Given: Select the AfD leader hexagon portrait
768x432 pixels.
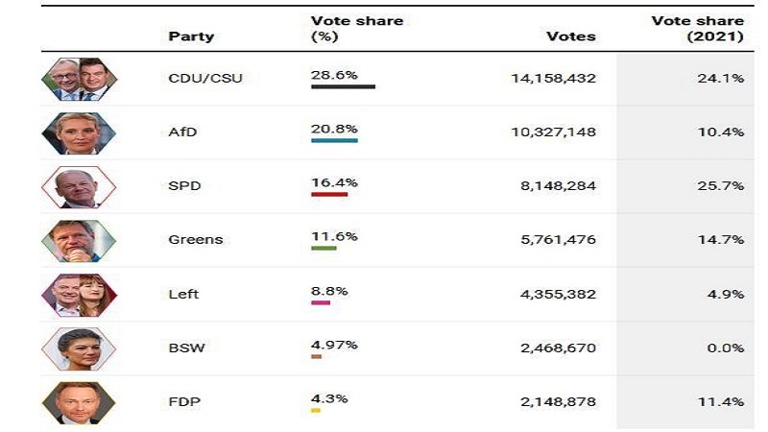Looking at the screenshot, I should (x=80, y=133).
